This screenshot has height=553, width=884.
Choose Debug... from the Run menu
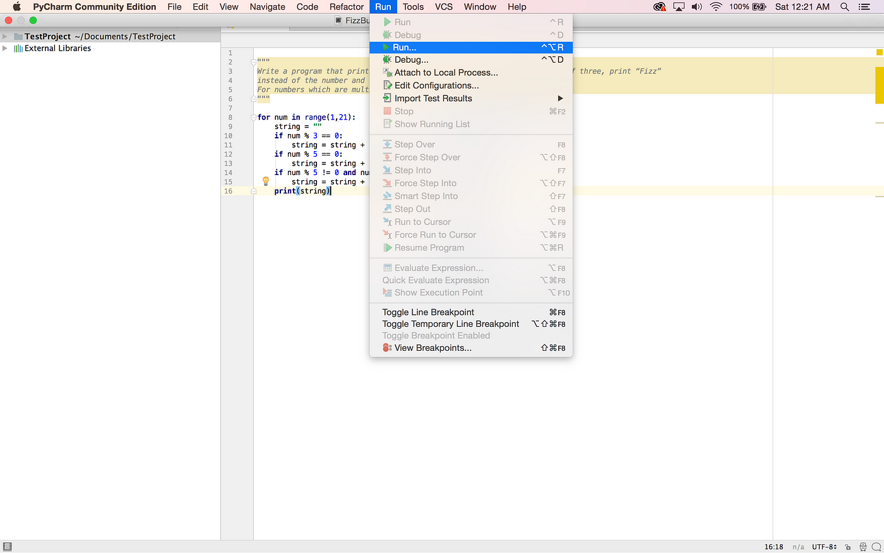tap(471, 59)
